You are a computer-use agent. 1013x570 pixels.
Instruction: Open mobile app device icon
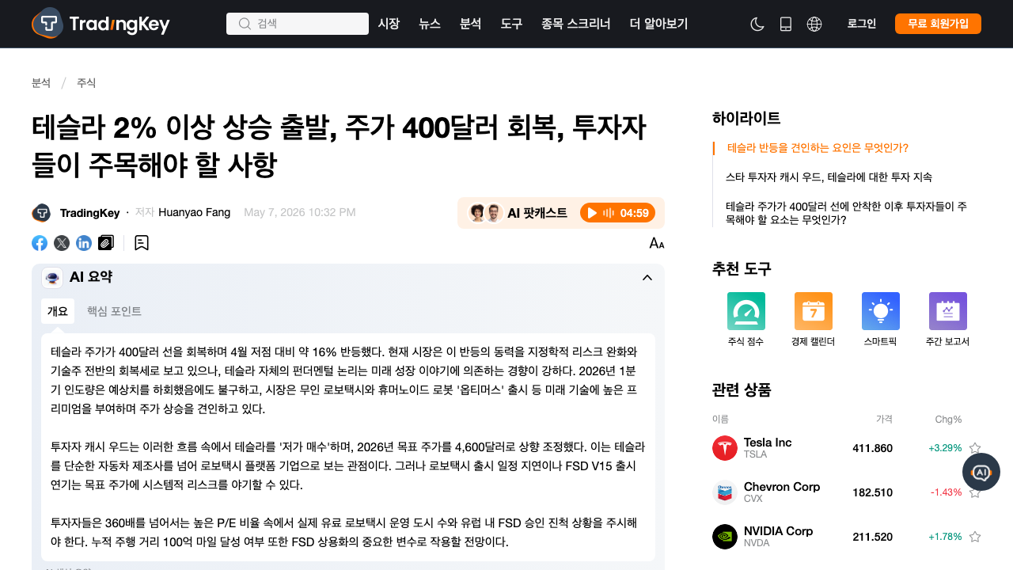786,24
